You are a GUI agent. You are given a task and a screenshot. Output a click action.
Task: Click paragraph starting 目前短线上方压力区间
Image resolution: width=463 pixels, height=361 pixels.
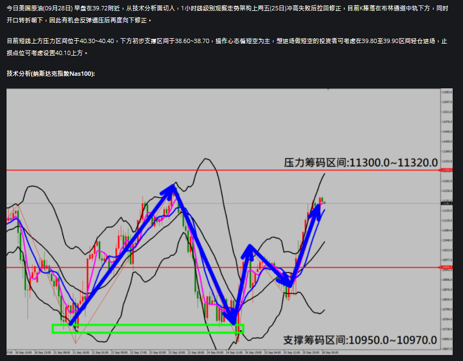coord(227,47)
